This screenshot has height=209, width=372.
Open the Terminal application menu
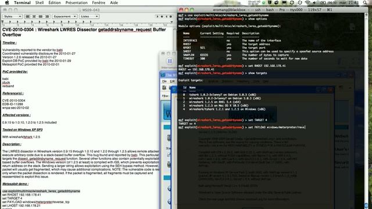(x=22, y=2)
